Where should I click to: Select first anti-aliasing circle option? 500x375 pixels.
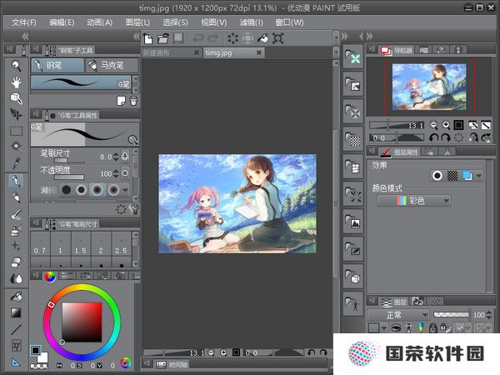pos(67,190)
